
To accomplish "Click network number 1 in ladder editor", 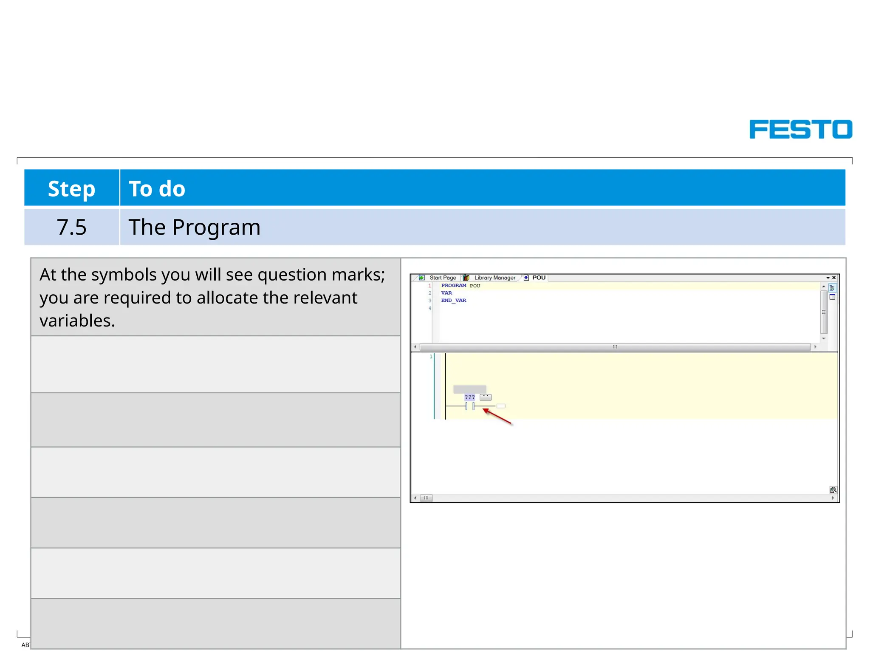I will click(x=431, y=356).
